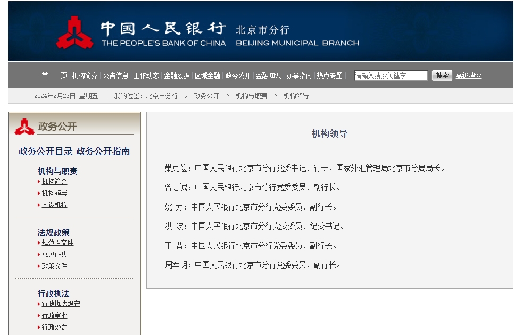Open 规范性文件 under 法规政策
Viewport: 523px width, 335px height.
coord(56,242)
